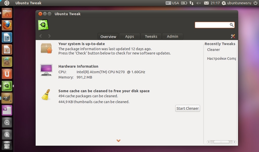This screenshot has width=259, height=152.
Task: Switch to the Admin tab
Action: 172,36
